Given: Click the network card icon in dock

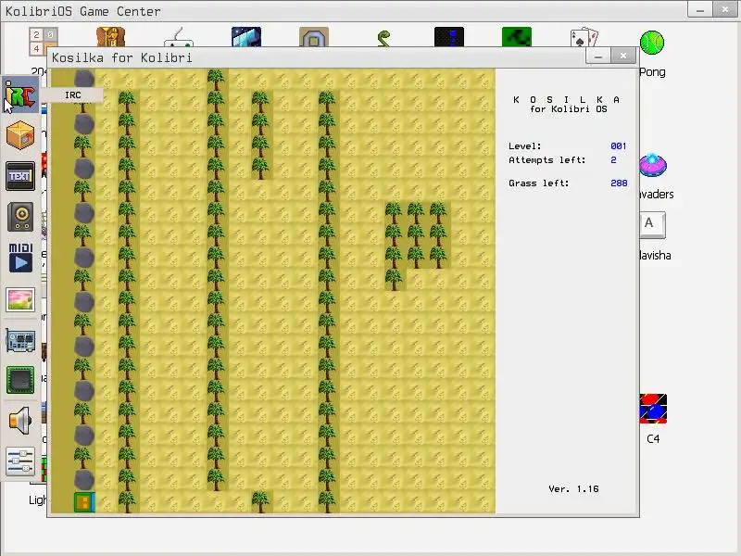Looking at the screenshot, I should click(20, 340).
